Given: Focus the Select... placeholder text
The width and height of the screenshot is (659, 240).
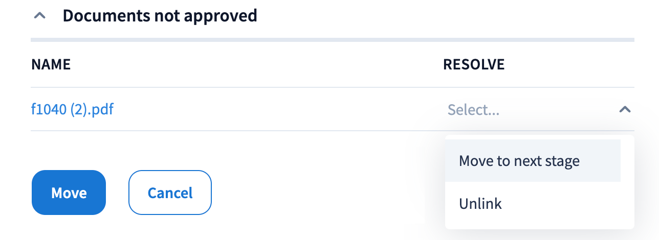Looking at the screenshot, I should pos(474,109).
